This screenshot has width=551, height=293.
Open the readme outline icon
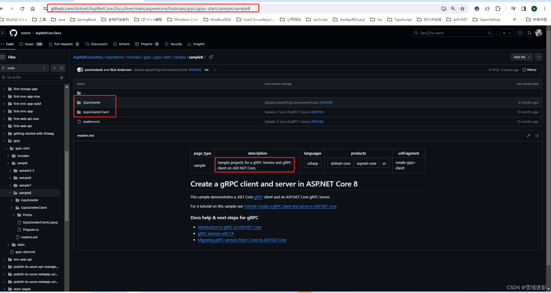tap(537, 135)
